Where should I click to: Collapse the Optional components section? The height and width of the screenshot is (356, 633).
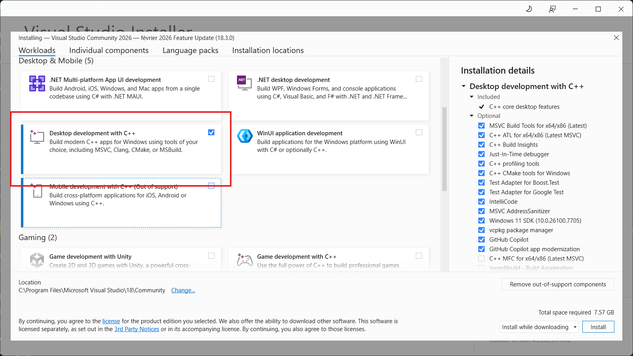click(471, 116)
